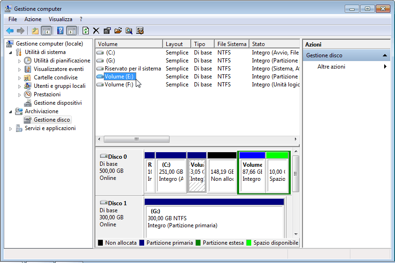Toggle the console tree show/hide button

coord(46,31)
